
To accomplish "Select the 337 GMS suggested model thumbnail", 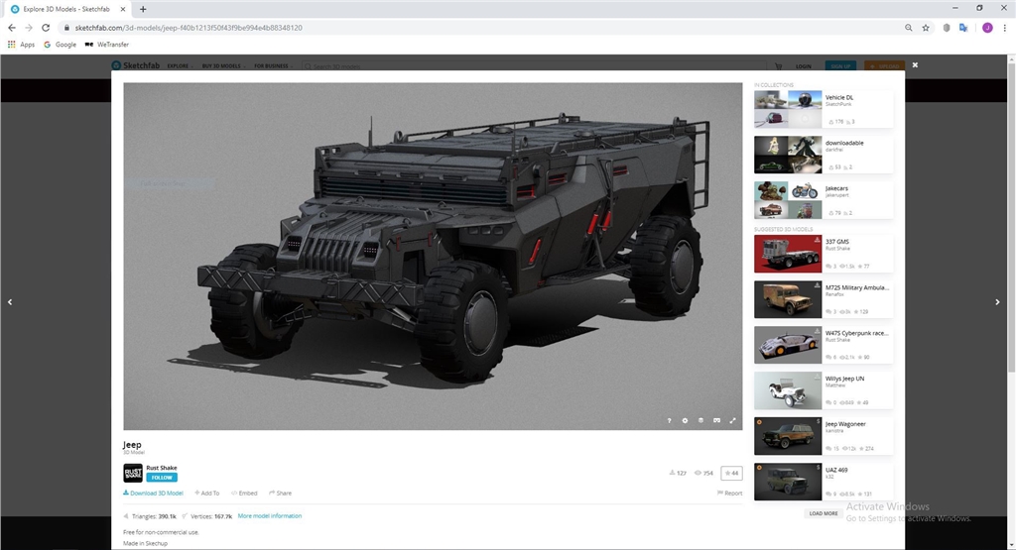I will [788, 253].
